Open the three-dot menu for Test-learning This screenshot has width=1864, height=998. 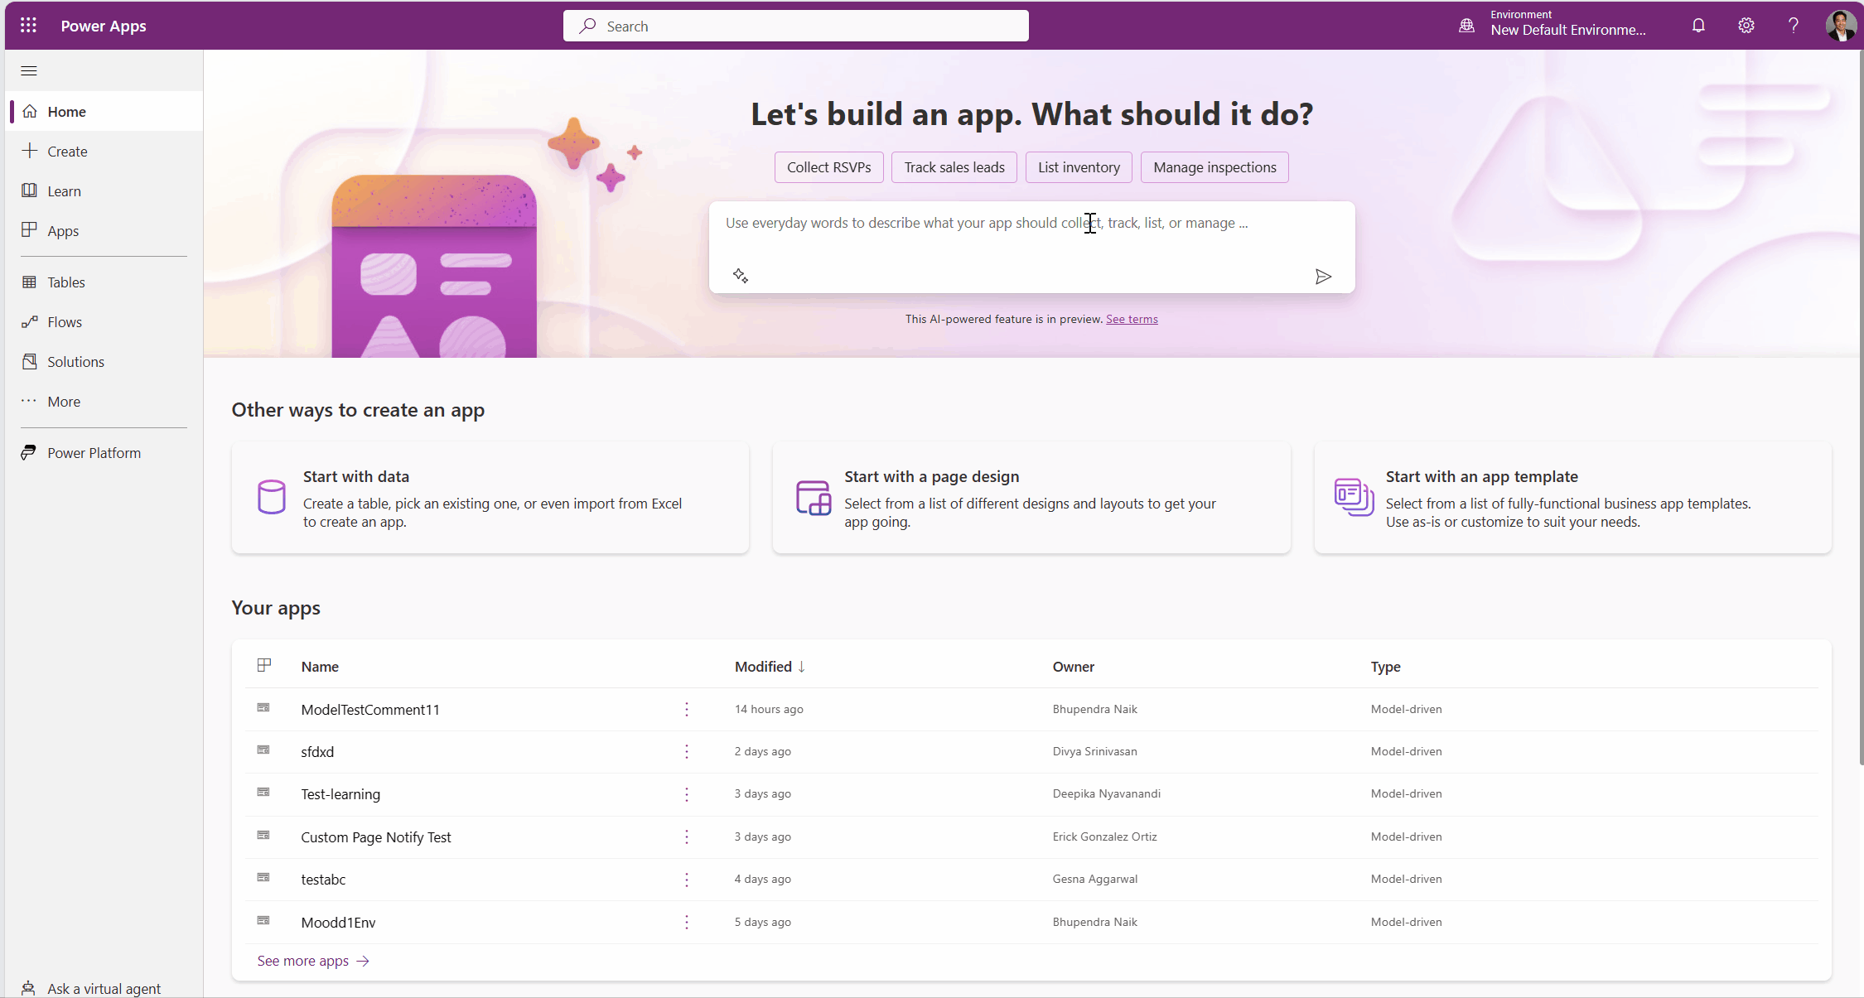(686, 793)
